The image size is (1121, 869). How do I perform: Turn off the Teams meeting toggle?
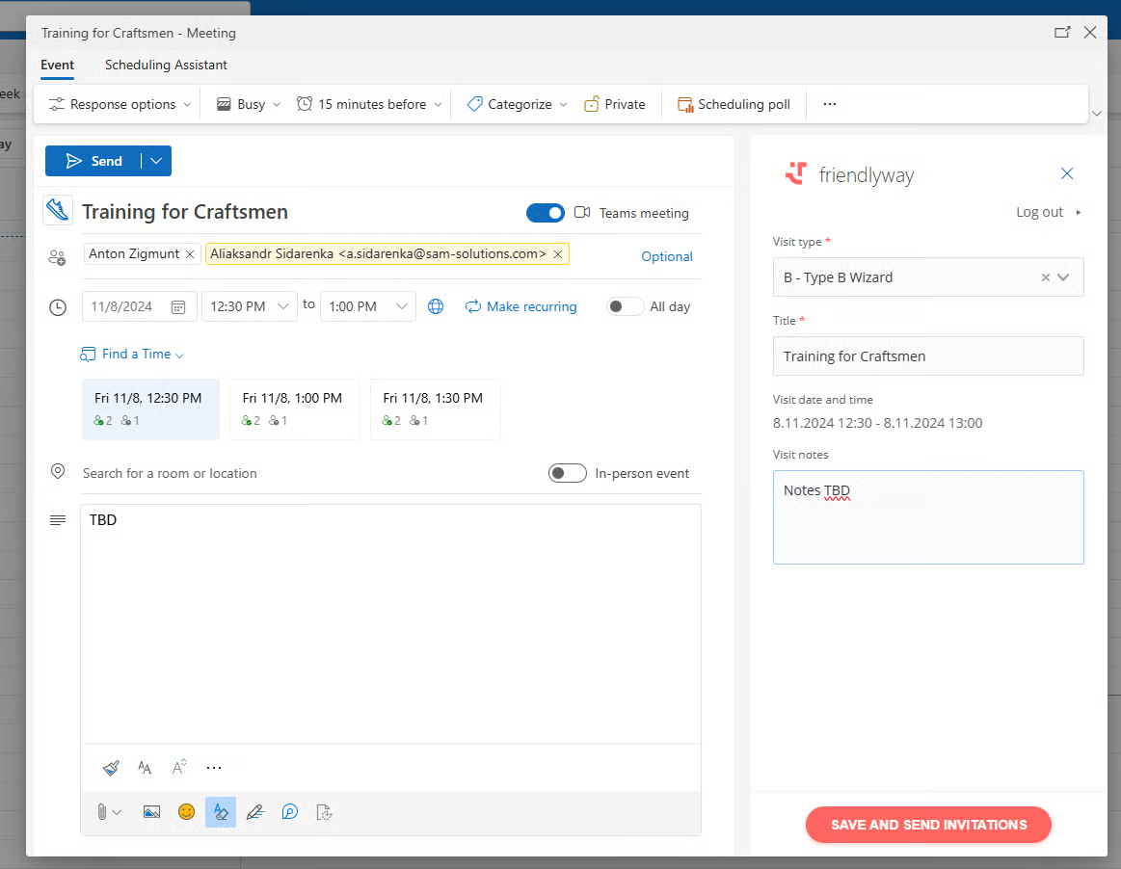[x=546, y=213]
